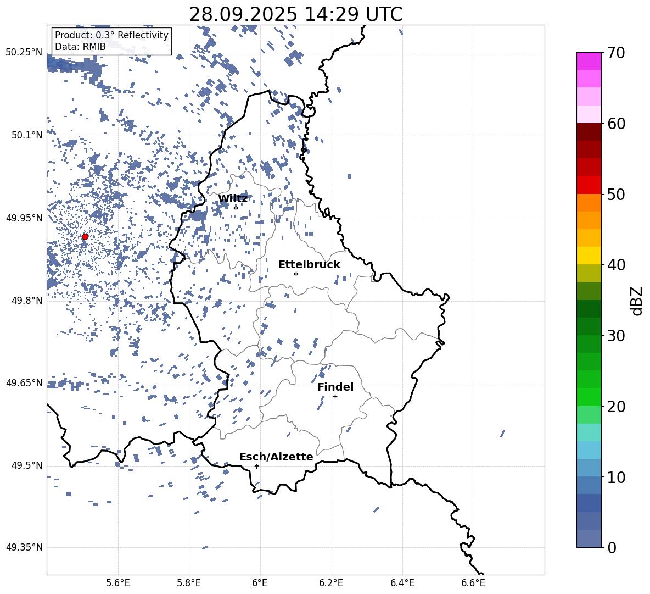Screen dimensions: 650x594
Task: Click the colorbar tick label 50
Action: 617,195
